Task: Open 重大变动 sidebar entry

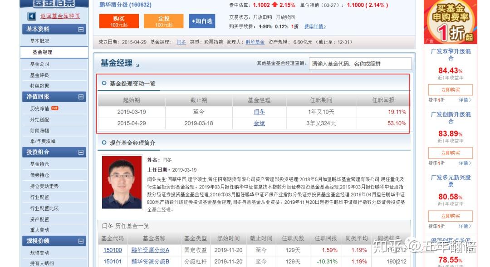Action: tap(39, 230)
